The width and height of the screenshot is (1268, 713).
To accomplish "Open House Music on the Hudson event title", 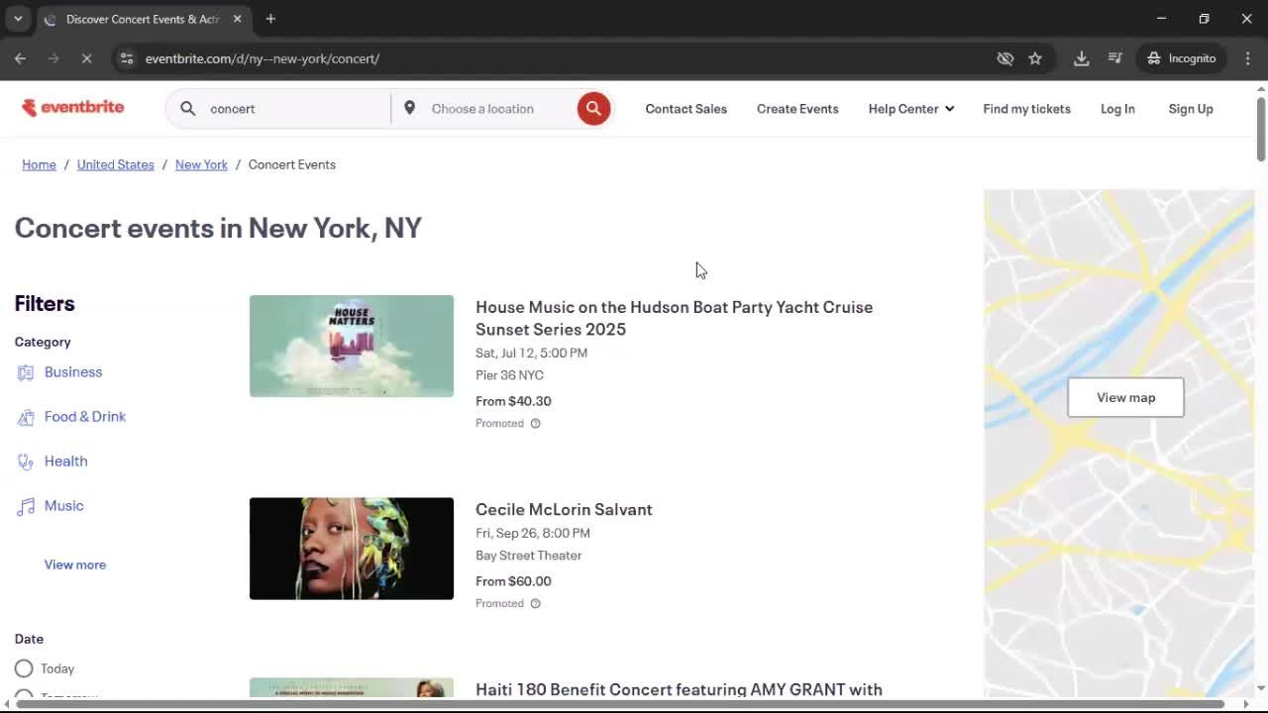I will click(674, 318).
